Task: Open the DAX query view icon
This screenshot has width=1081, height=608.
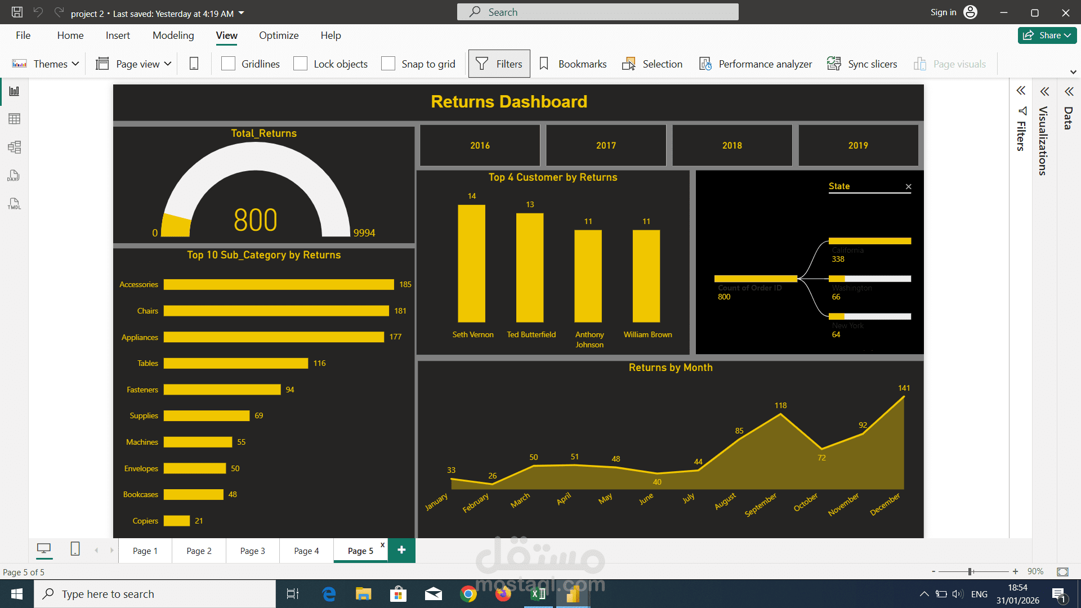Action: (14, 176)
